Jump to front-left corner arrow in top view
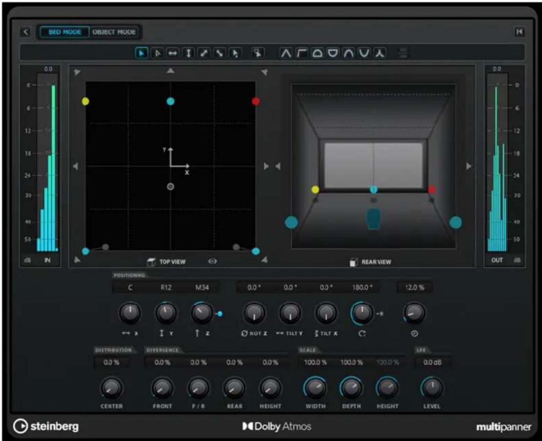The width and height of the screenshot is (542, 441). tap(77, 72)
